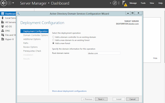The width and height of the screenshot is (165, 103).
Task: Click the Root domain name input field
Action: tap(104, 53)
